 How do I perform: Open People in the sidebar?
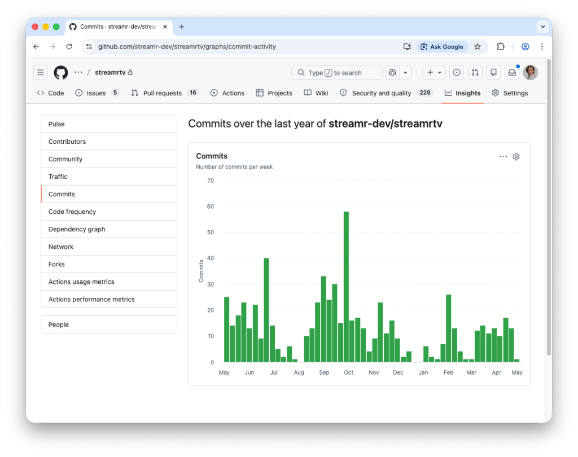109,324
